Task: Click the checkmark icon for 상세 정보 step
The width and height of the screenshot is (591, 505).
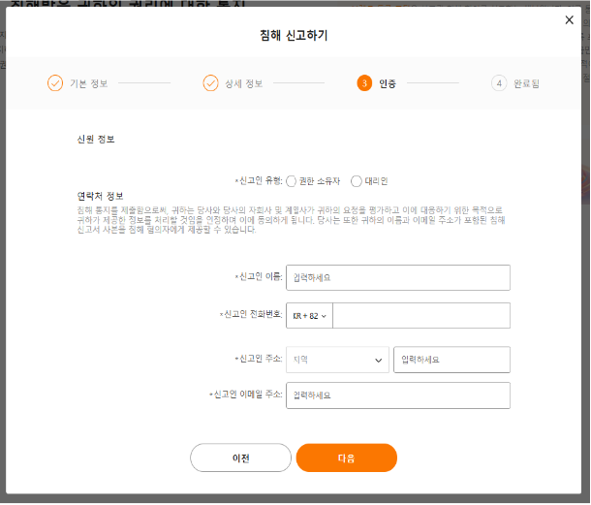Action: coord(210,83)
